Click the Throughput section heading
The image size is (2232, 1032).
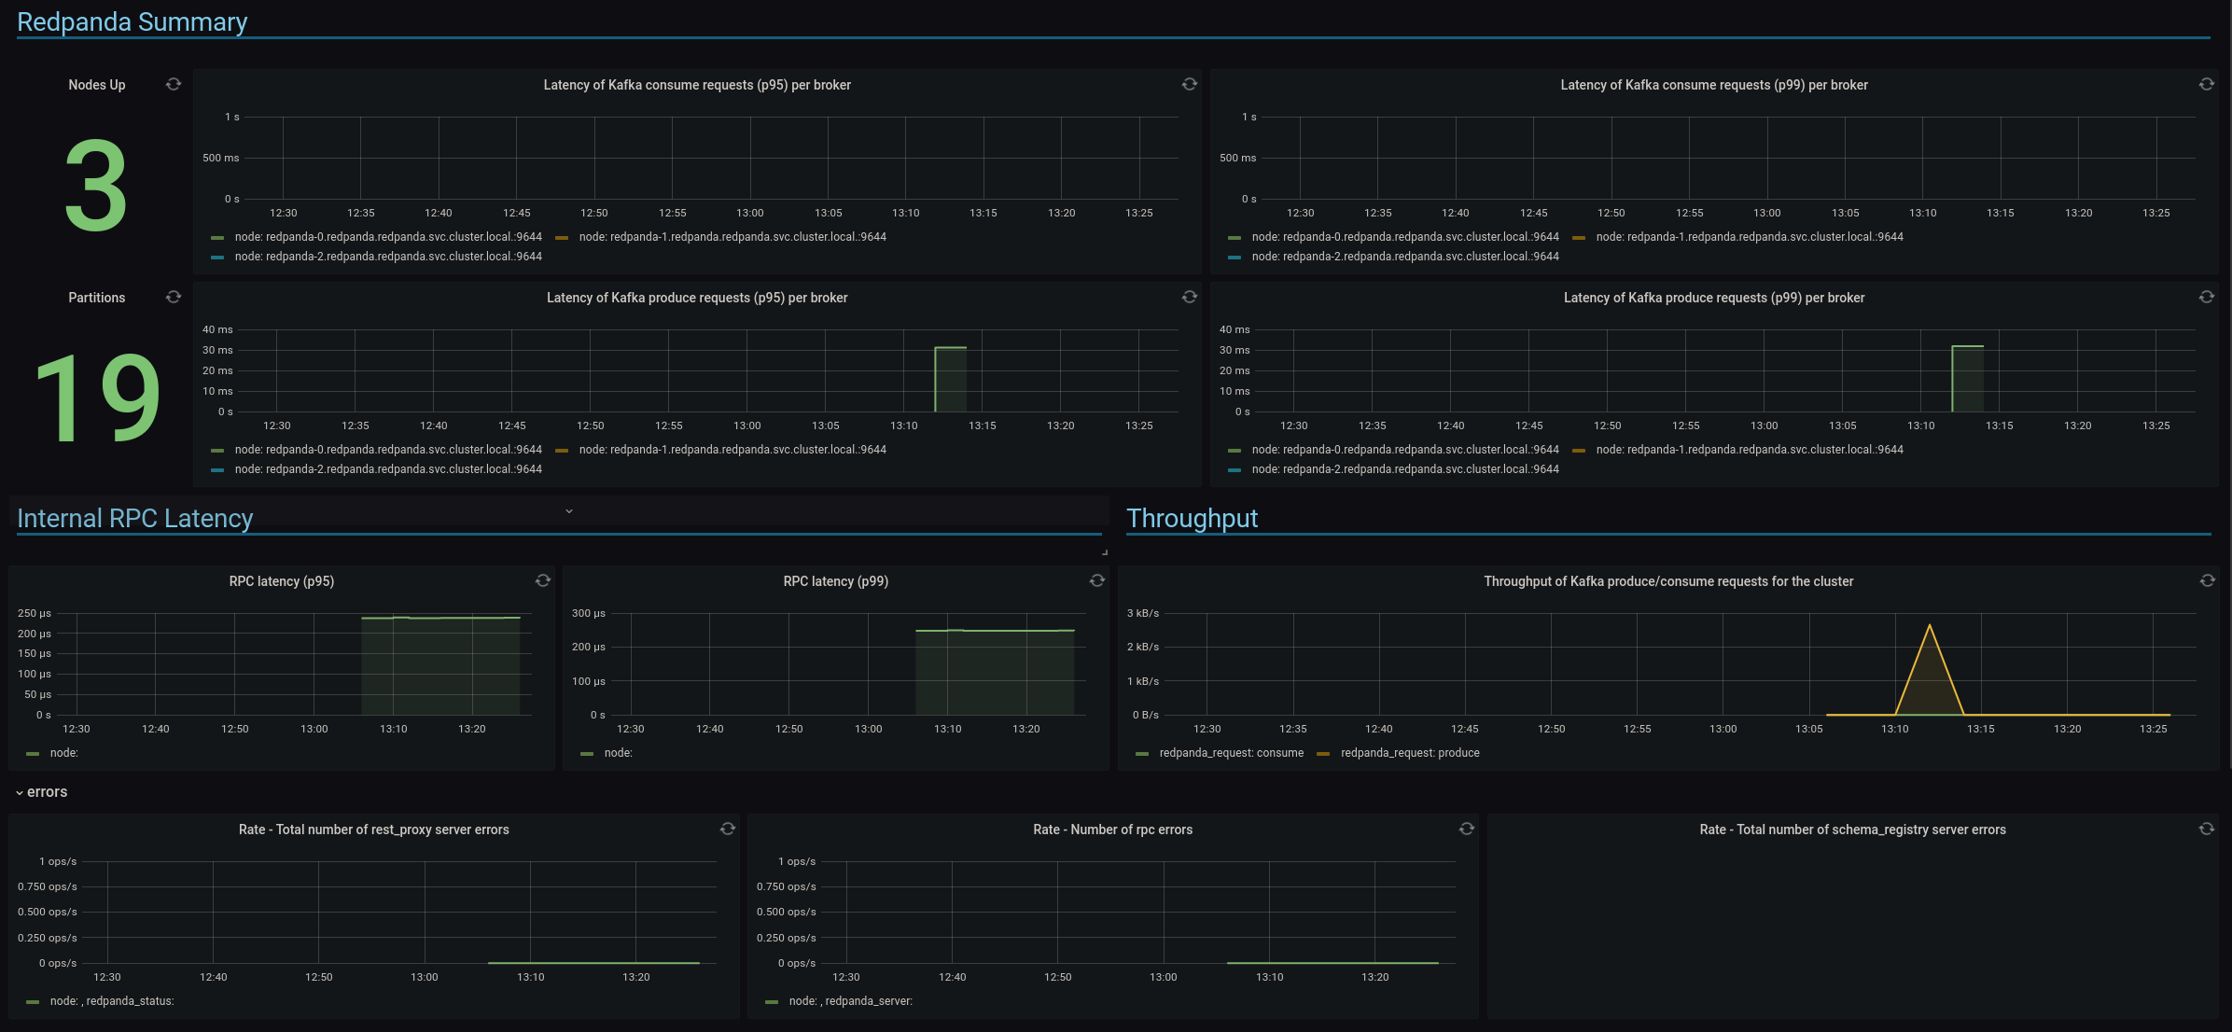(x=1192, y=519)
